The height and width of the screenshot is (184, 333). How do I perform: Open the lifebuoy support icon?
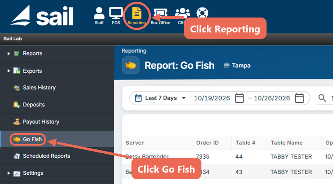(x=202, y=13)
